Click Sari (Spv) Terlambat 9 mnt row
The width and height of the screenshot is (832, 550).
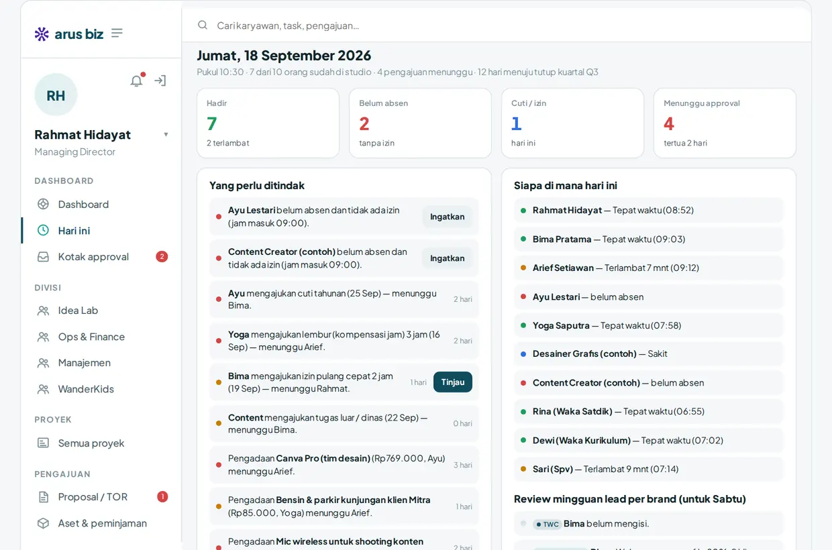(x=648, y=469)
